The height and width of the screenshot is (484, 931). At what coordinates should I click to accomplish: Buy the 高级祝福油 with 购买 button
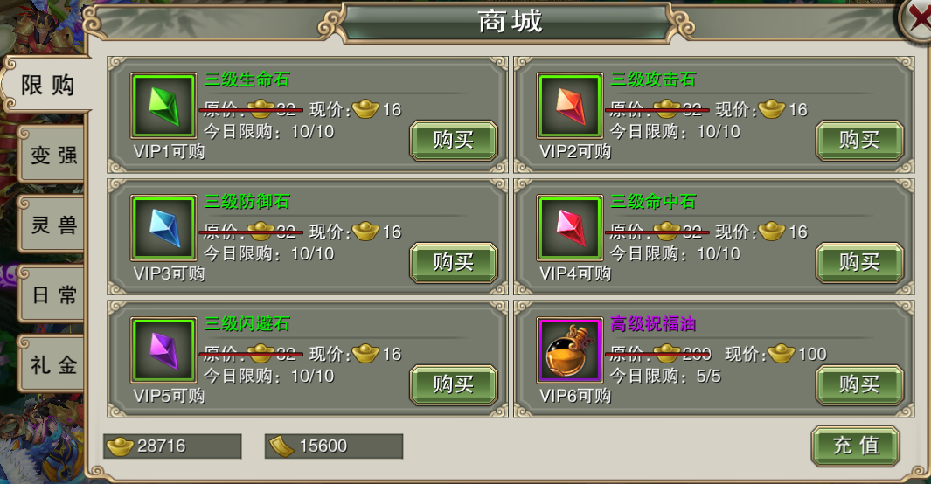(859, 385)
